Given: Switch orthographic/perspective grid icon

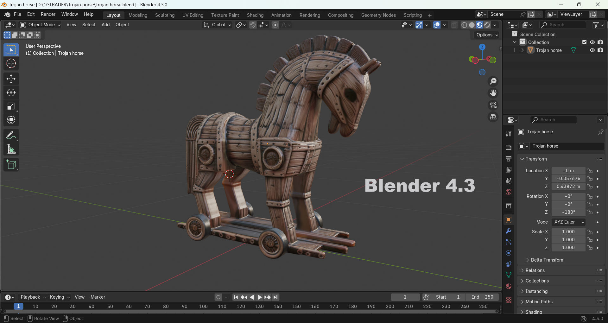Looking at the screenshot, I should (x=493, y=117).
